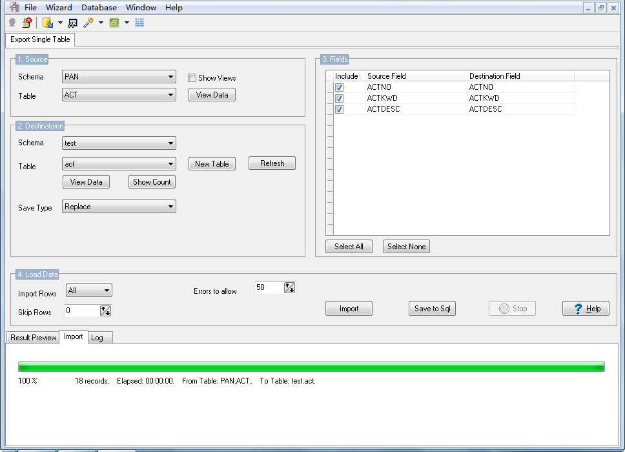This screenshot has height=452, width=625.
Task: Open arrow beside the green window icon
Action: click(x=127, y=23)
